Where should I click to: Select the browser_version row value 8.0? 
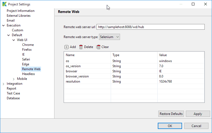[x=161, y=76]
